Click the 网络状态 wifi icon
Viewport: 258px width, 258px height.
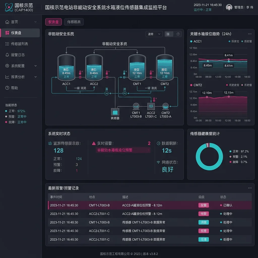[x=158, y=162]
